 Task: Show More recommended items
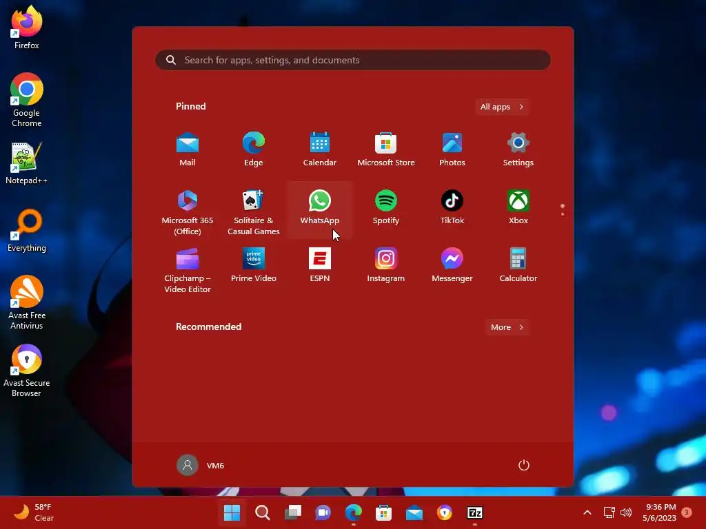point(507,327)
